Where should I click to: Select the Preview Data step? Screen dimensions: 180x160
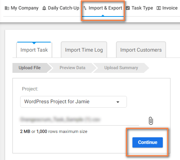pyautogui.click(x=72, y=68)
